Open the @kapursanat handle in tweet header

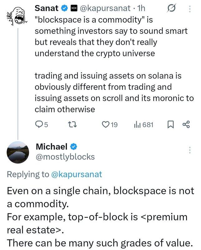tap(105, 7)
